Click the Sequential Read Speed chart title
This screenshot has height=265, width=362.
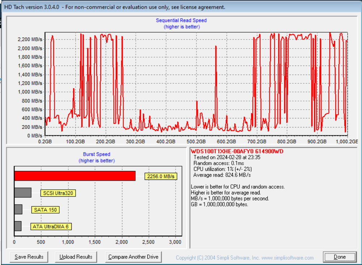[181, 21]
